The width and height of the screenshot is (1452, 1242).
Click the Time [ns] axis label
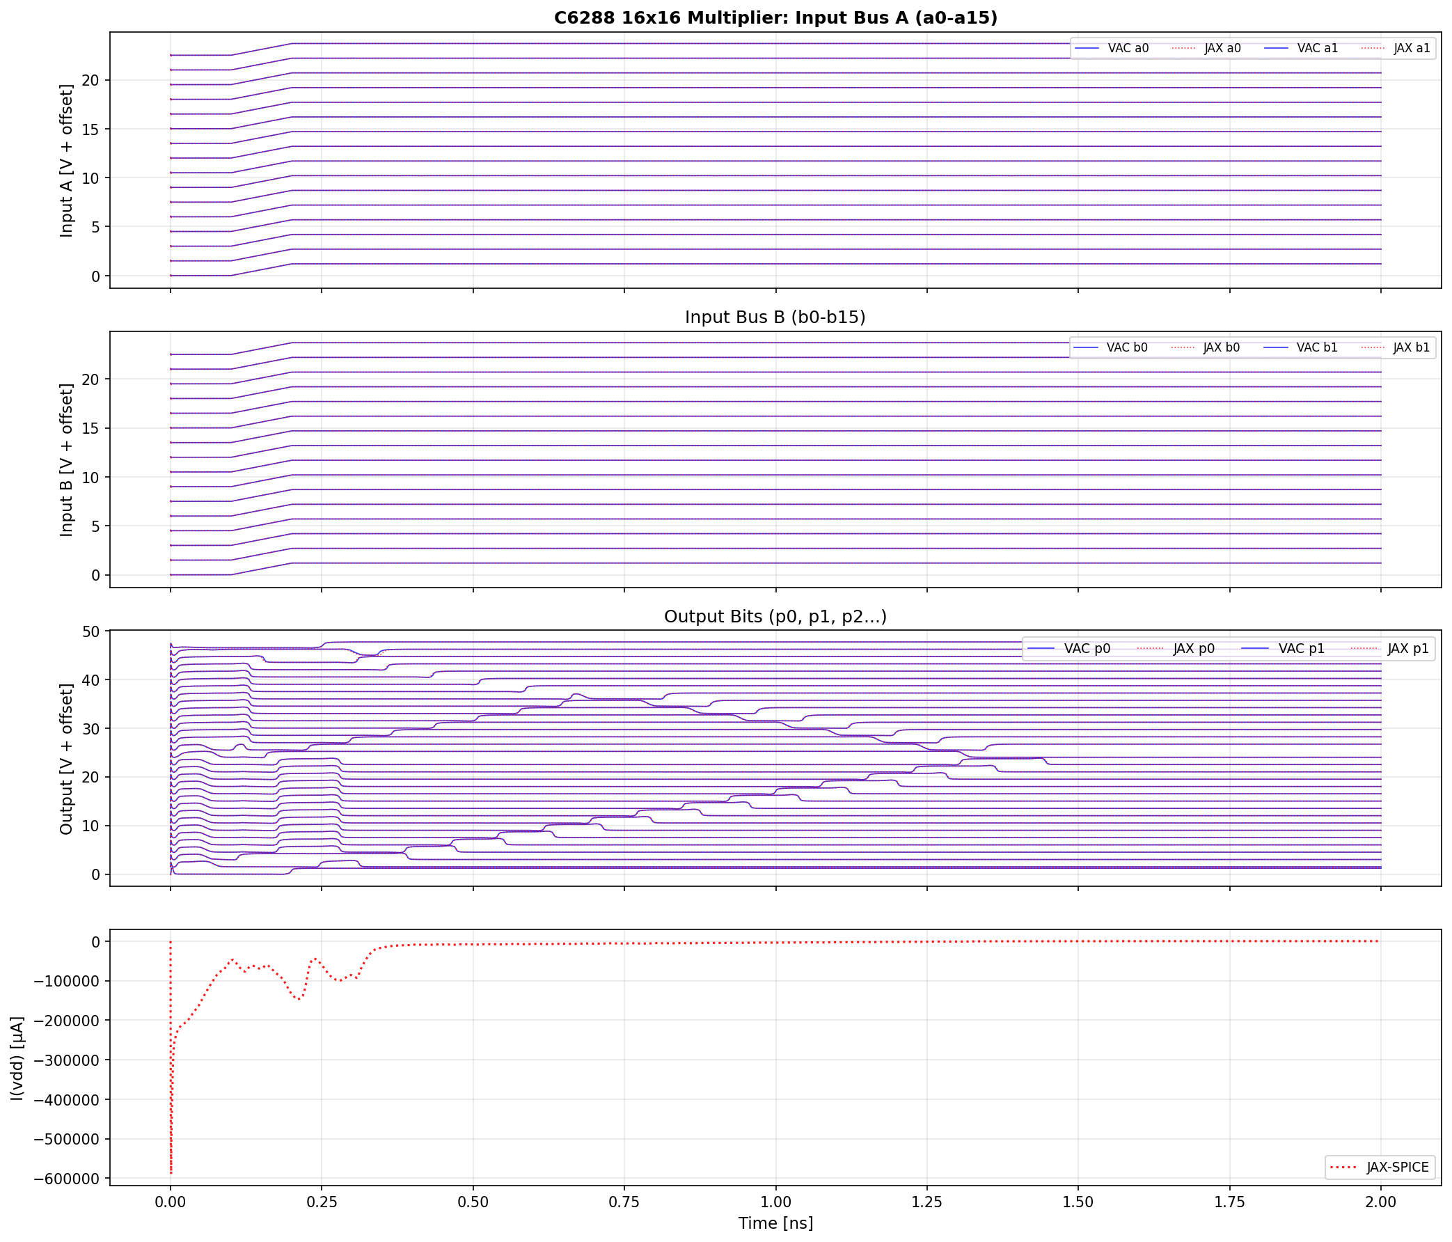point(776,1223)
